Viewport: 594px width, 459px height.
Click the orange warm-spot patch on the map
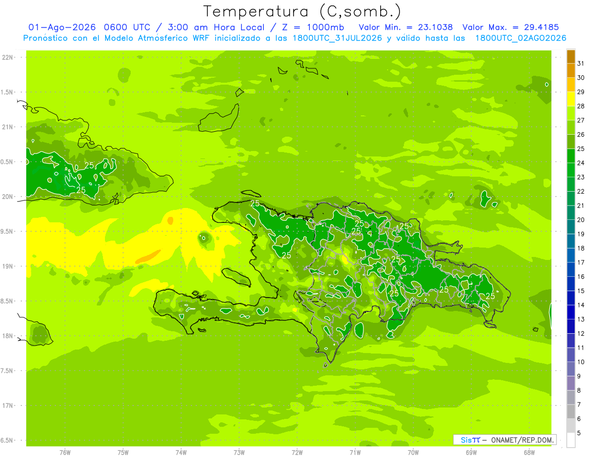tap(148, 256)
